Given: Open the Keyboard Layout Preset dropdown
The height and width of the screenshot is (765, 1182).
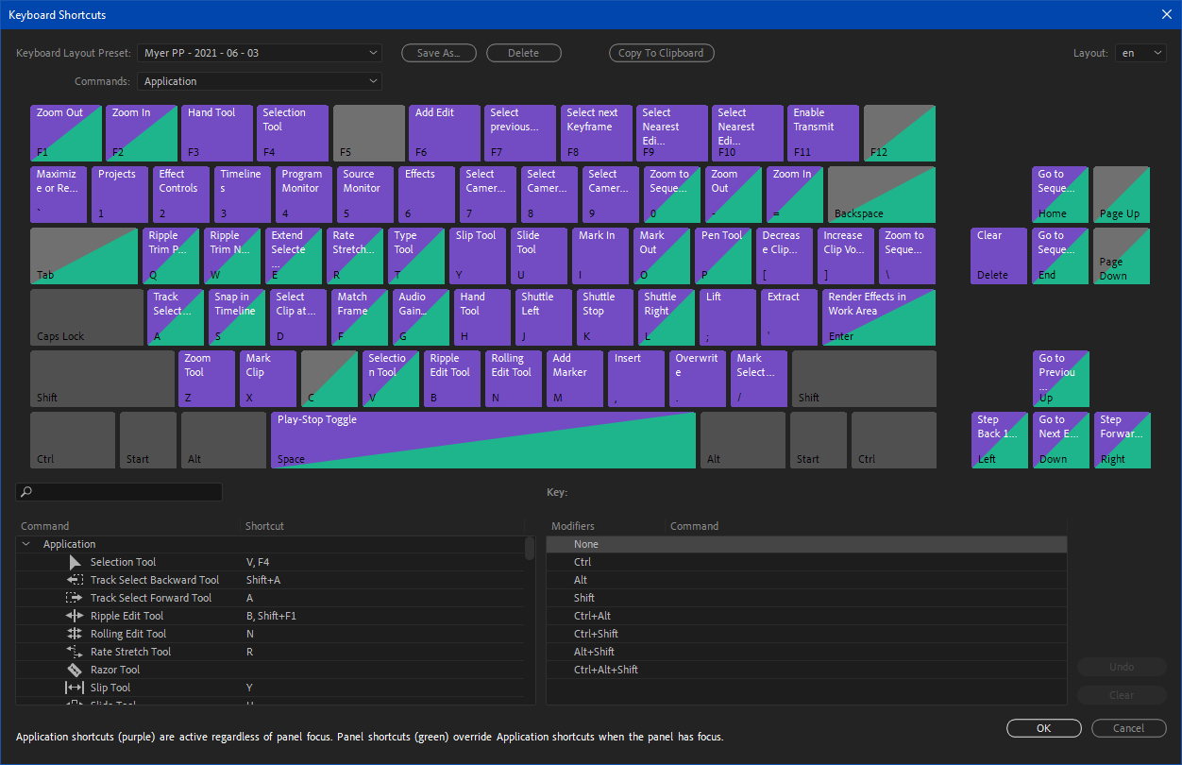Looking at the screenshot, I should pyautogui.click(x=259, y=53).
